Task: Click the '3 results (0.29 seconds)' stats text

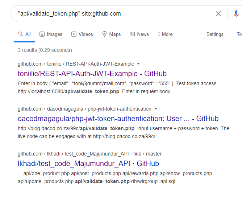Action: point(45,50)
